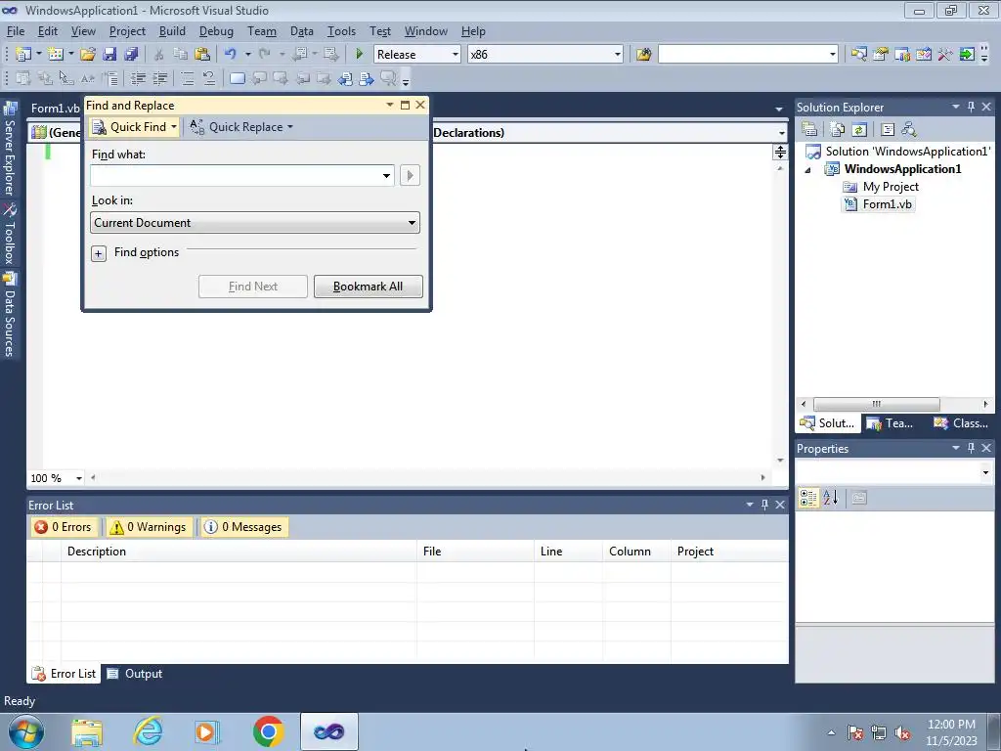Click View Code icon in Solution Explorer
Viewport: 1001px width, 751px height.
click(x=888, y=129)
